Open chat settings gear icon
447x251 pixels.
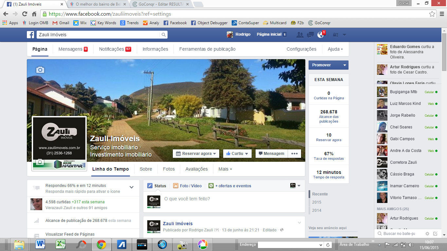(427, 234)
